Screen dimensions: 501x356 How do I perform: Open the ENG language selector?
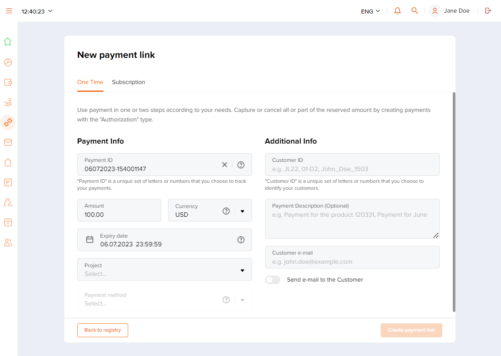pyautogui.click(x=370, y=11)
